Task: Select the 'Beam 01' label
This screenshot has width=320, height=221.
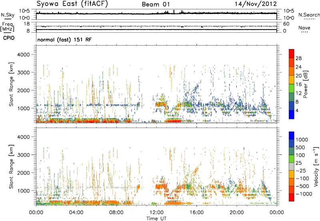Action: [156, 4]
